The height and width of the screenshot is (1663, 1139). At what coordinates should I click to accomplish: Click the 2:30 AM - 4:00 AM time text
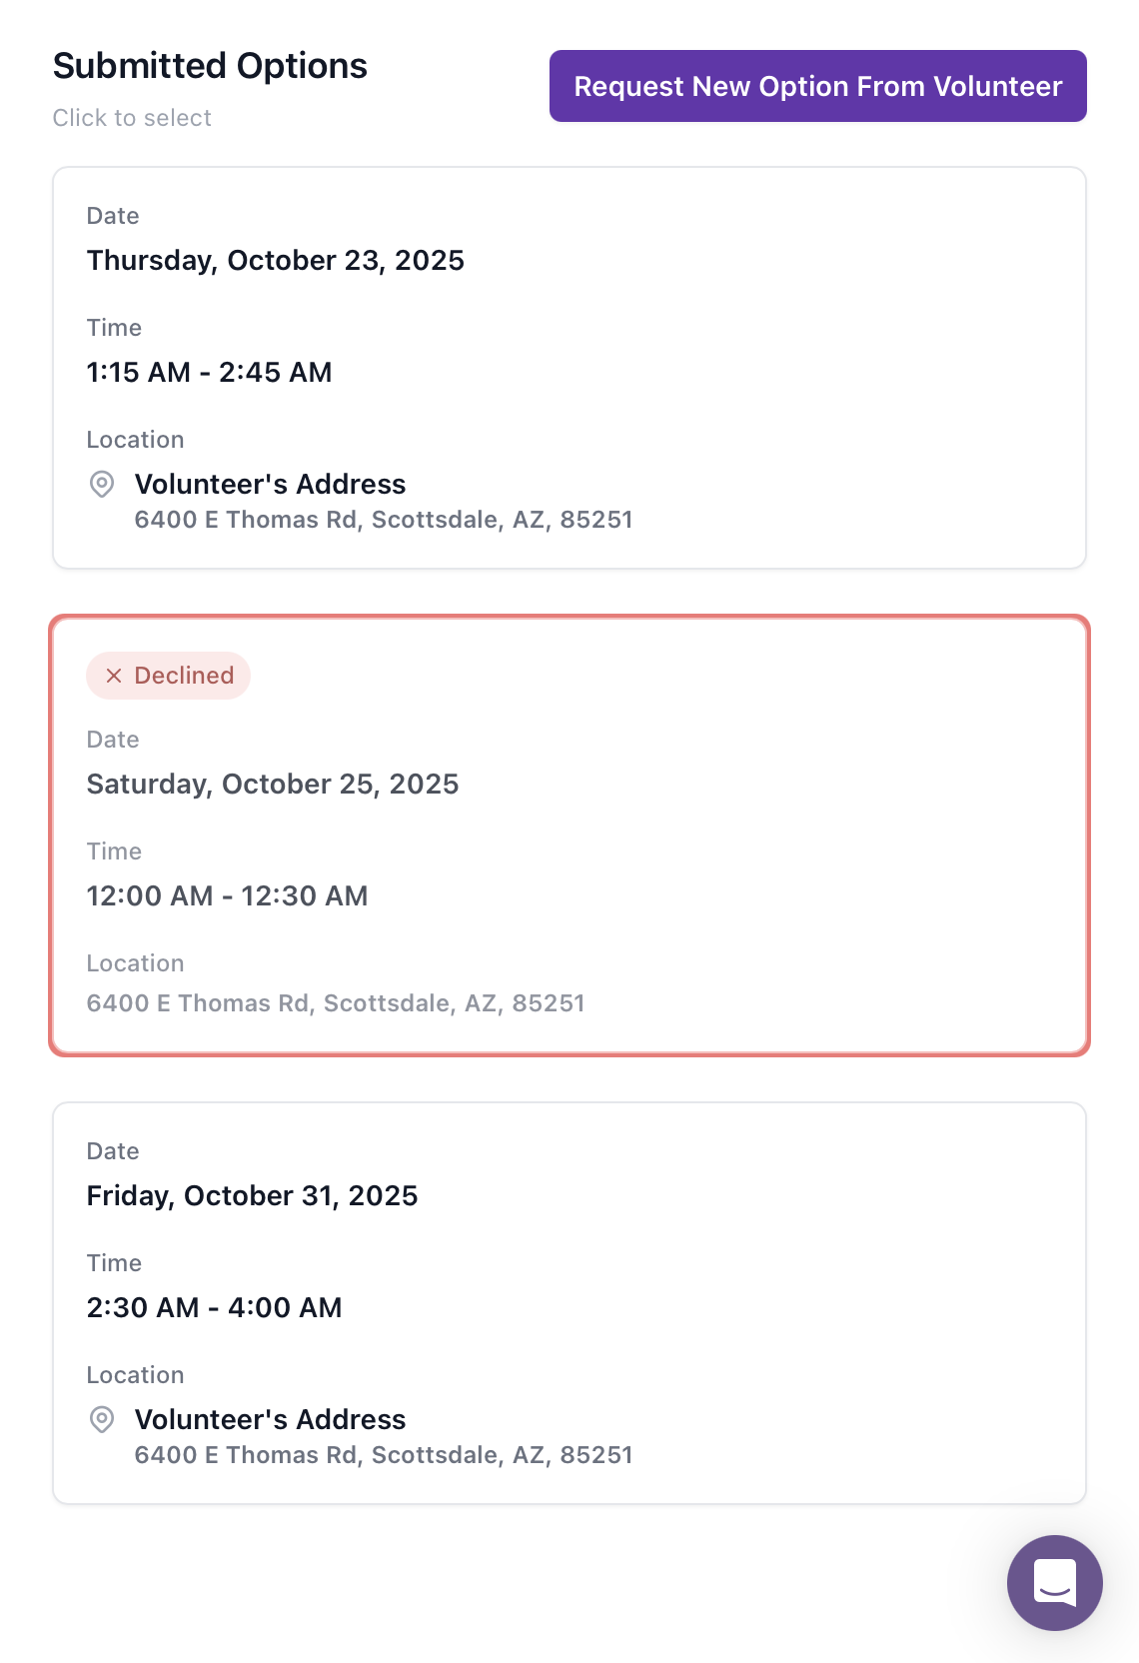pos(214,1307)
